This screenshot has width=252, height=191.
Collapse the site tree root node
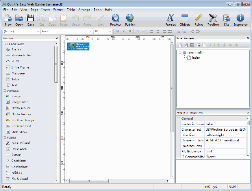coord(180,52)
